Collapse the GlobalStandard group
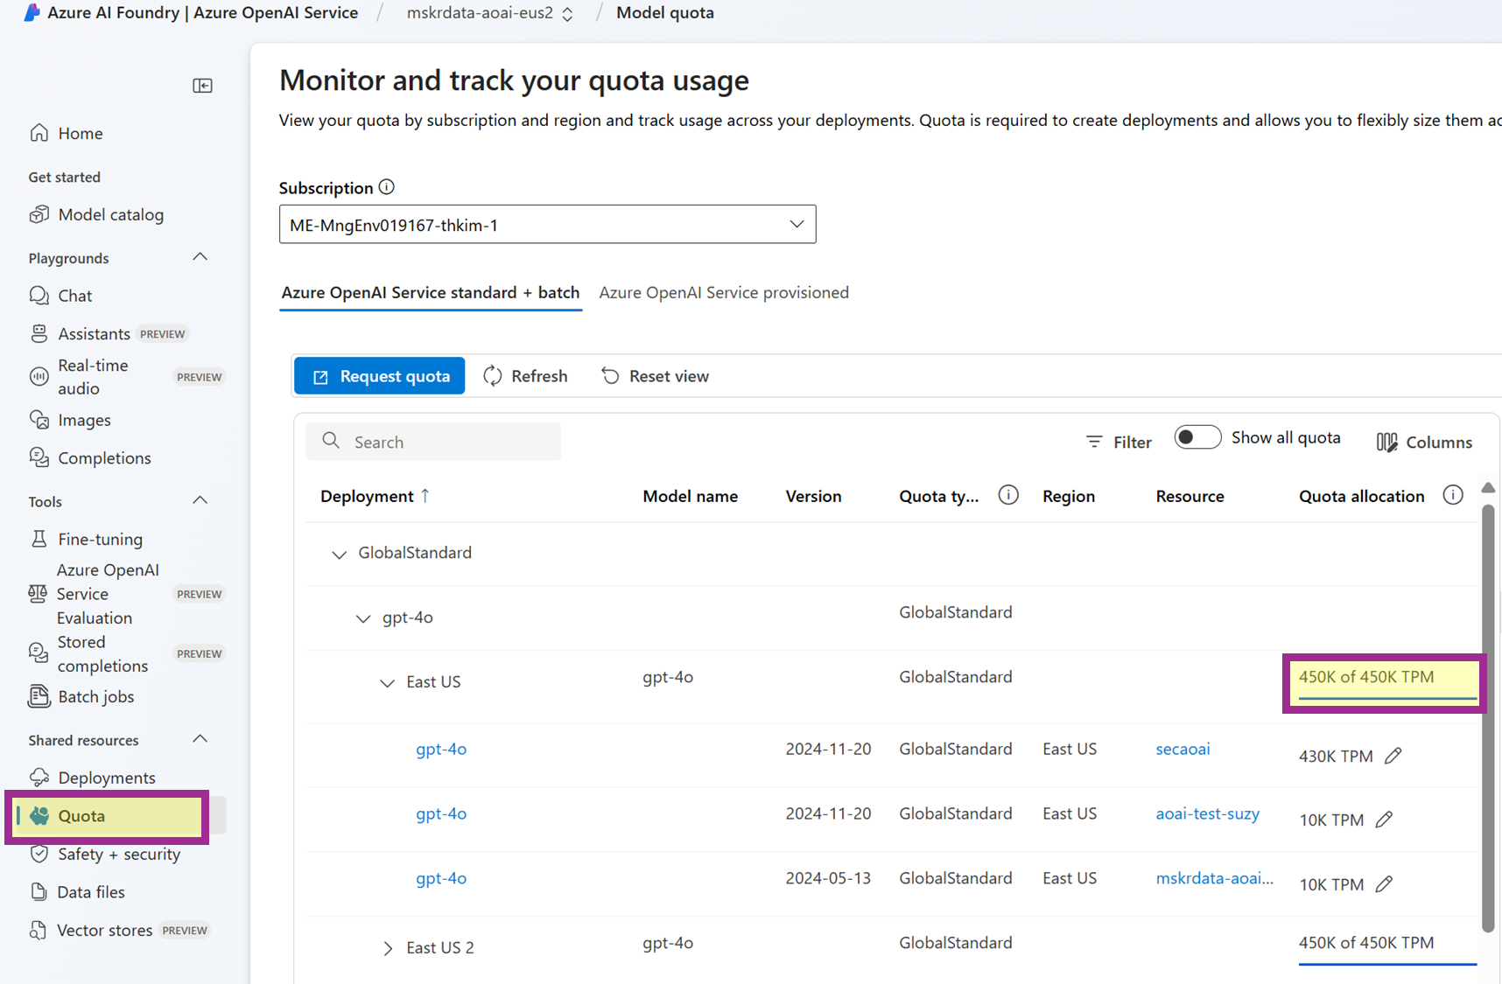 point(340,554)
